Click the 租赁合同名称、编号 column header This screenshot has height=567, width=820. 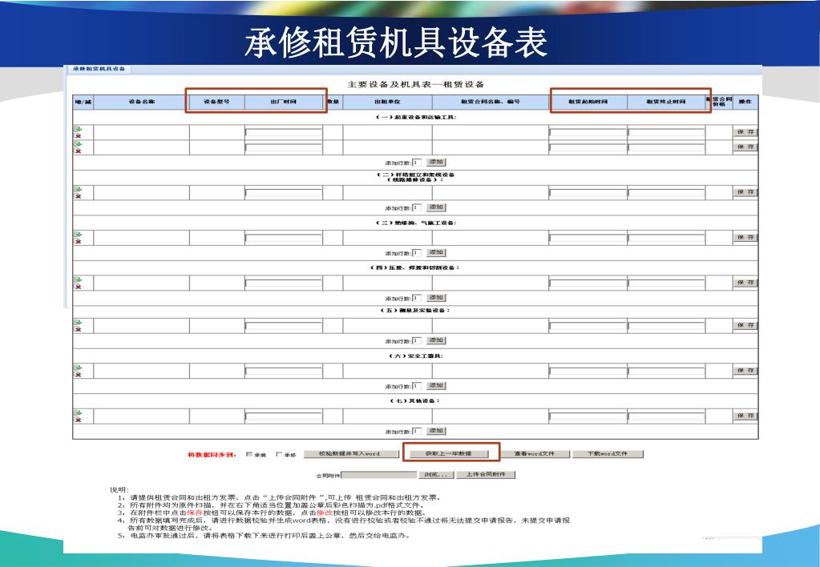coord(491,102)
